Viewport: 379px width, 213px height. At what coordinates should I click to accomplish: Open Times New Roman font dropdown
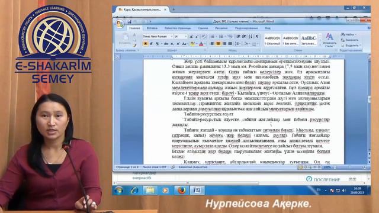point(172,37)
